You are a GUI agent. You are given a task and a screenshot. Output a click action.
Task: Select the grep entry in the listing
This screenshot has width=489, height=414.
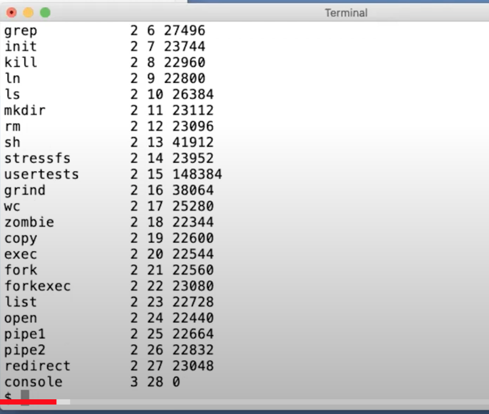tap(21, 31)
